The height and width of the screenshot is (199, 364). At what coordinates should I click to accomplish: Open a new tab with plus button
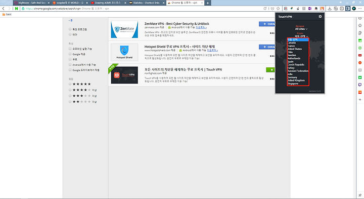[x=208, y=3]
